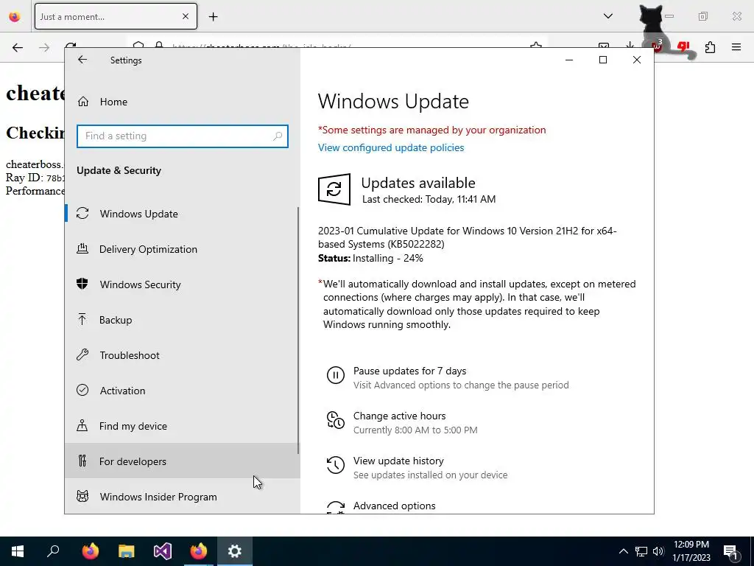Open the Home page in Settings
The height and width of the screenshot is (566, 754).
(x=183, y=102)
